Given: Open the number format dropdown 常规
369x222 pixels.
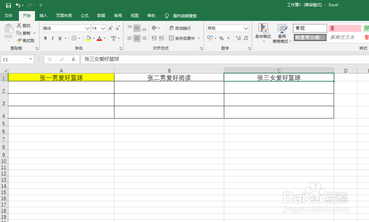Looking at the screenshot, I should pos(246,28).
